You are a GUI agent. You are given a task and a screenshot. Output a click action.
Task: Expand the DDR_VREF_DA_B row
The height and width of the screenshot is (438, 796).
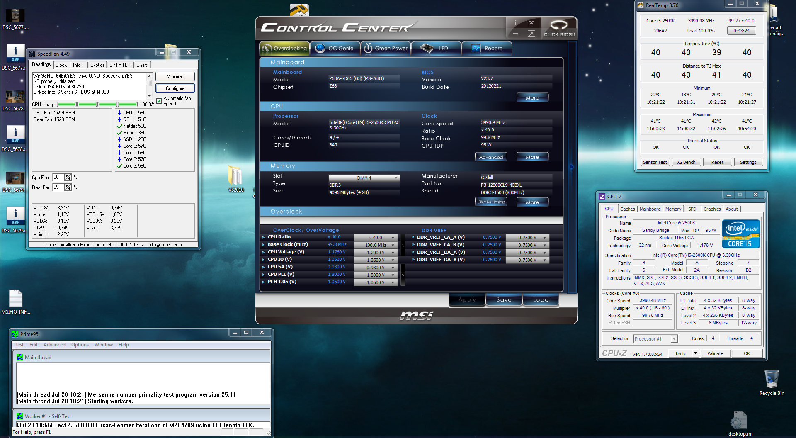coord(413,260)
